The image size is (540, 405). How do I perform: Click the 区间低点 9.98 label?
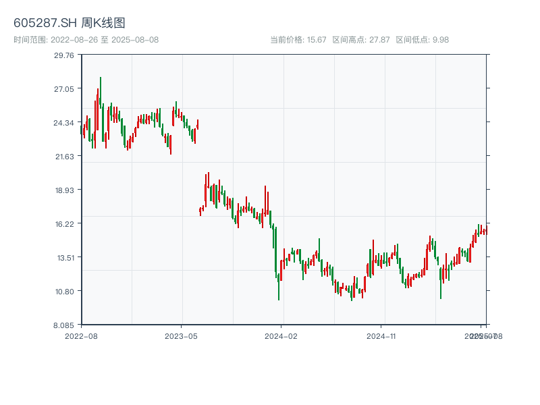click(x=422, y=40)
